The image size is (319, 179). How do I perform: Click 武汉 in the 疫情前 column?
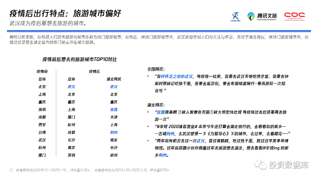(x=42, y=140)
